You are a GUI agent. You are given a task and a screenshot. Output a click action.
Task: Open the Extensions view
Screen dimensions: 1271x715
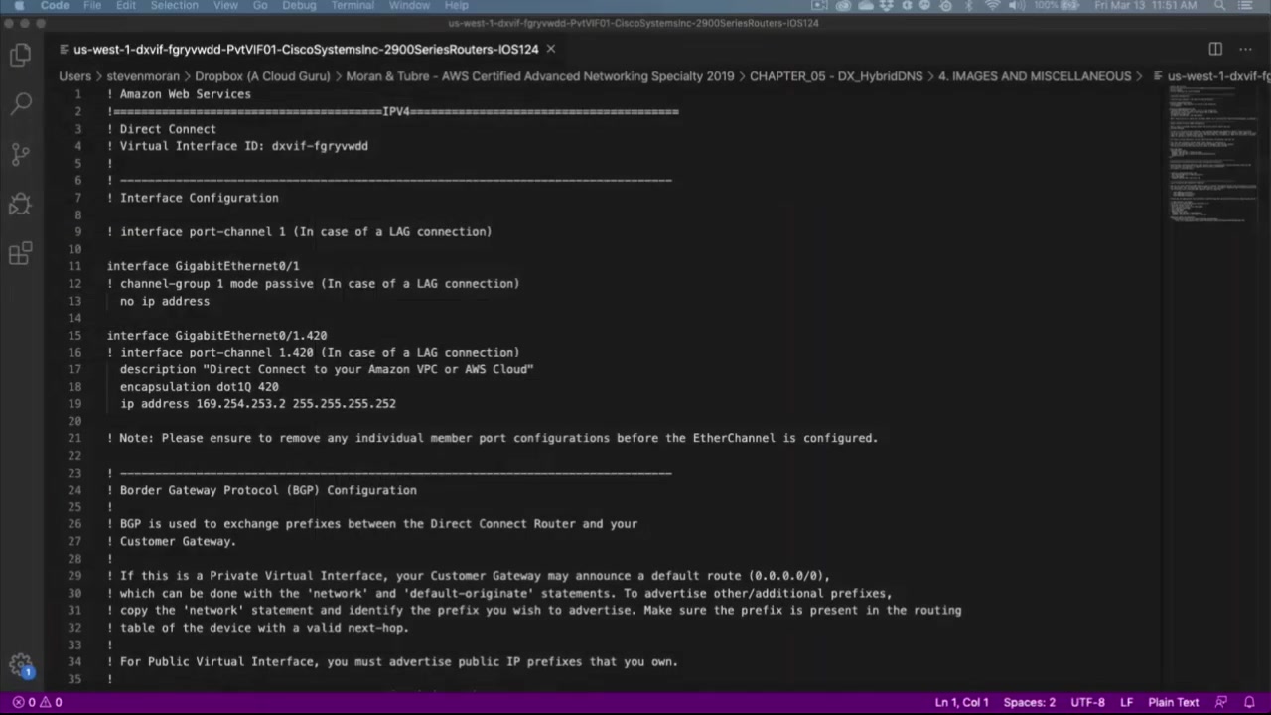[20, 255]
